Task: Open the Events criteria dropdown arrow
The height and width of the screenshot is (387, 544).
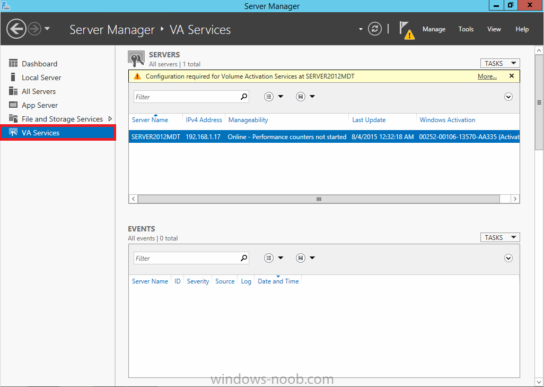Action: (280, 258)
